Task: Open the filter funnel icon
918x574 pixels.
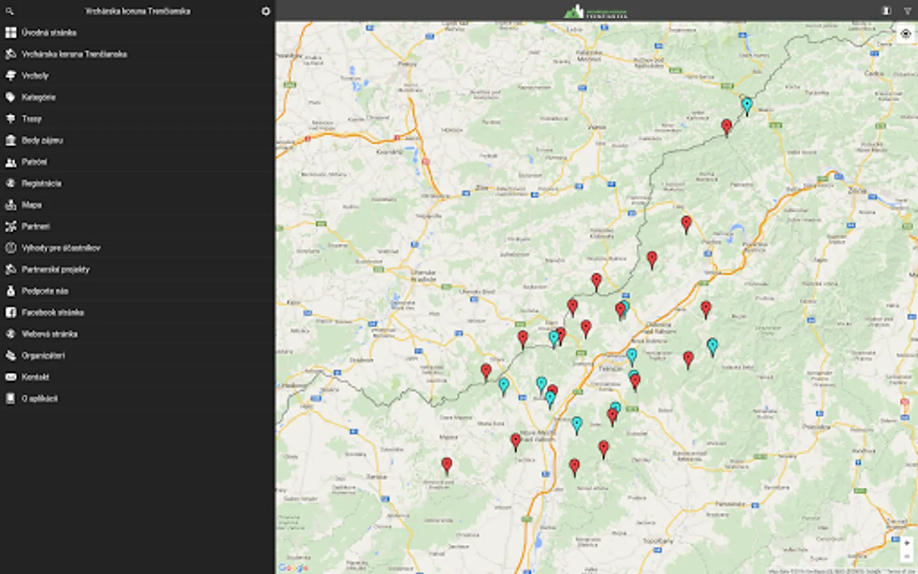Action: [907, 11]
